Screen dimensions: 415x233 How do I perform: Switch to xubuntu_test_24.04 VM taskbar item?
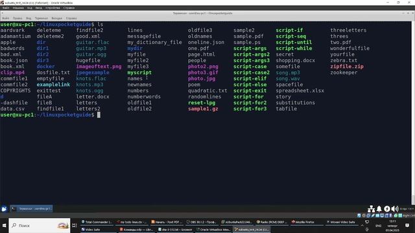tap(252, 230)
